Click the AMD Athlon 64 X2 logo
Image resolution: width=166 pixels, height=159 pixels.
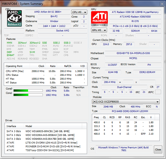(x=14, y=18)
